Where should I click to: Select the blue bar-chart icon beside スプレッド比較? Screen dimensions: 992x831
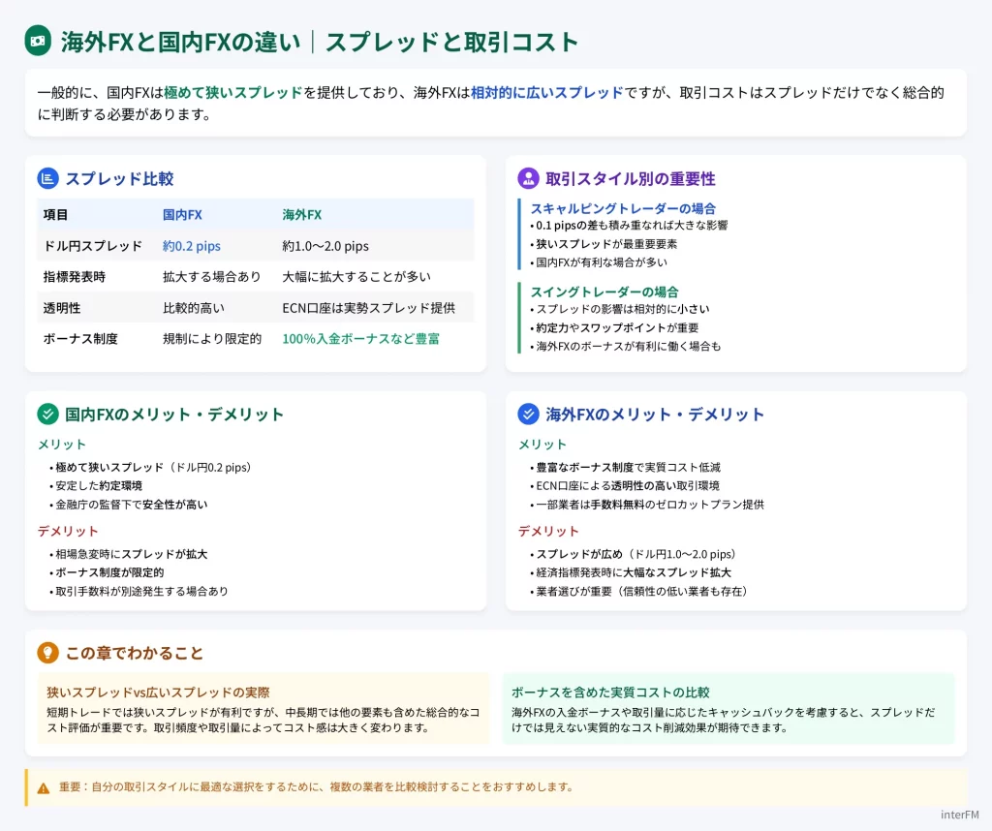46,178
